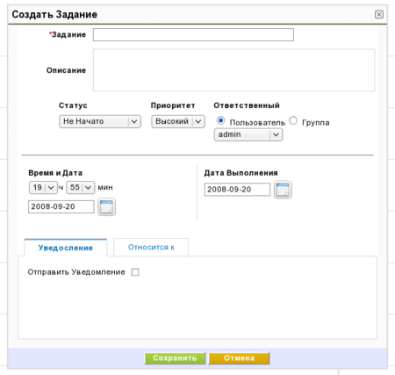Switch to the Относится к tab

151,248
